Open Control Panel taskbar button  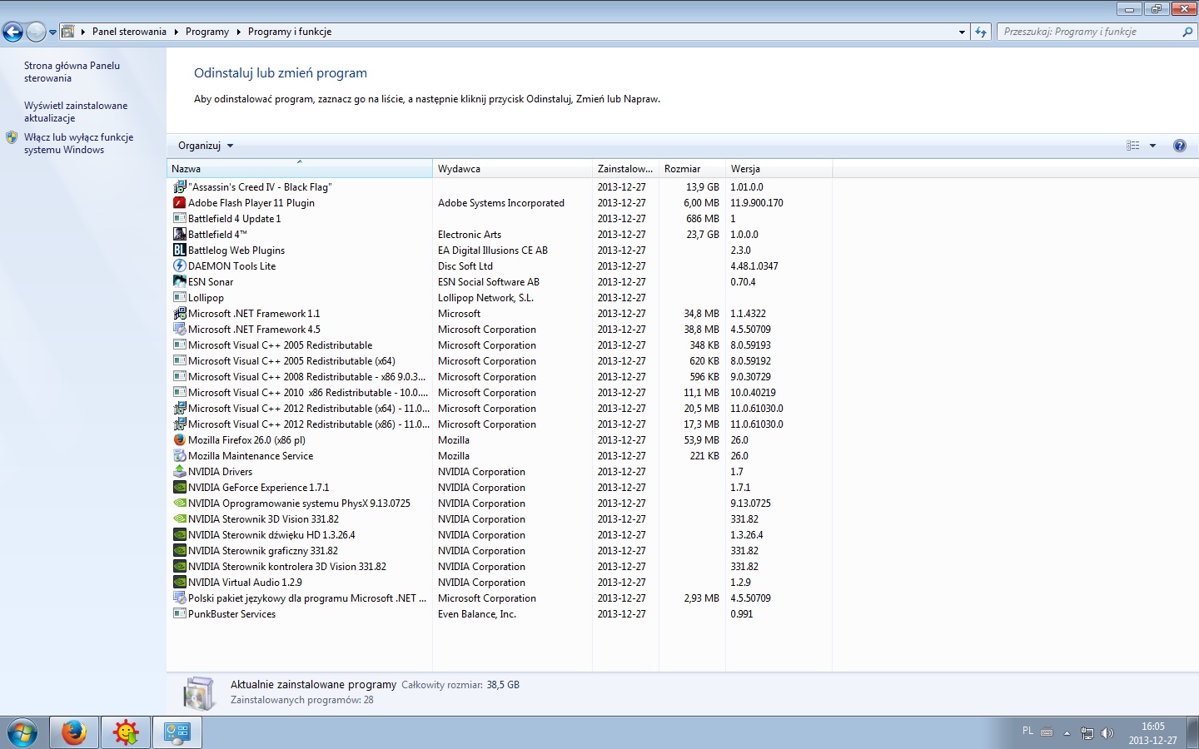(x=177, y=733)
